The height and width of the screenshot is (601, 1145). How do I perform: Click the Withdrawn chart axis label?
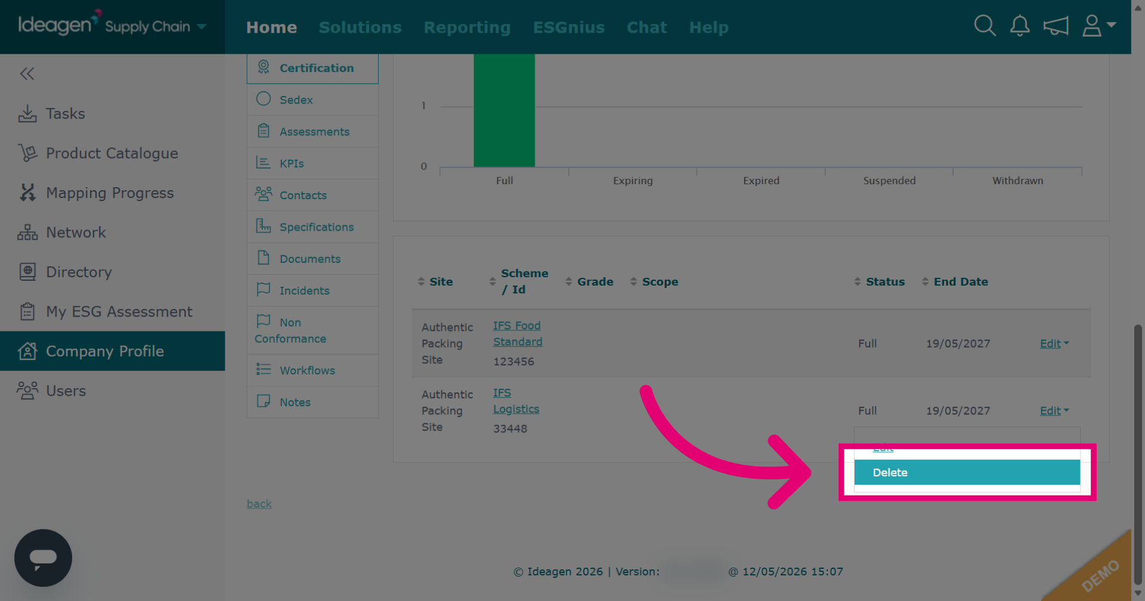point(1017,181)
